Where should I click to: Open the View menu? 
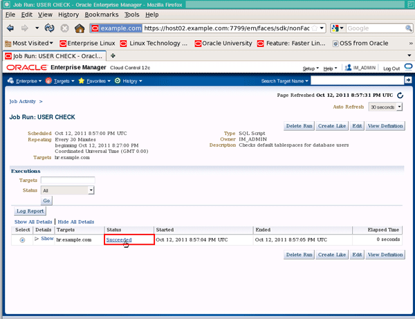pos(45,15)
